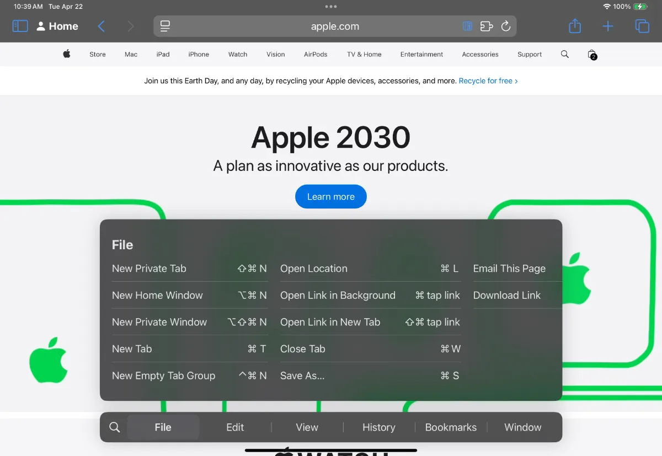Choose Save As…

[370, 375]
